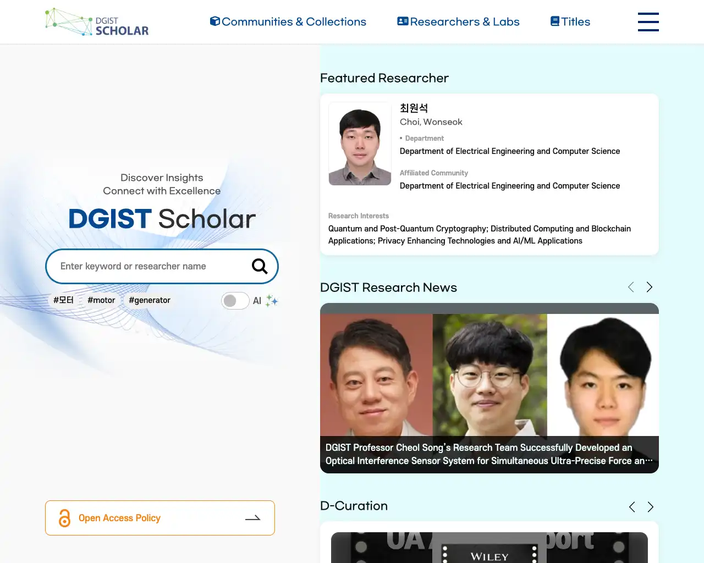Select the #모터 keyword chip
Viewport: 704px width, 563px height.
(x=63, y=300)
